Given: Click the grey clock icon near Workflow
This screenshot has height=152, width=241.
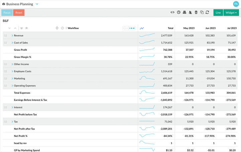Looking at the screenshot, I should click(x=62, y=28).
